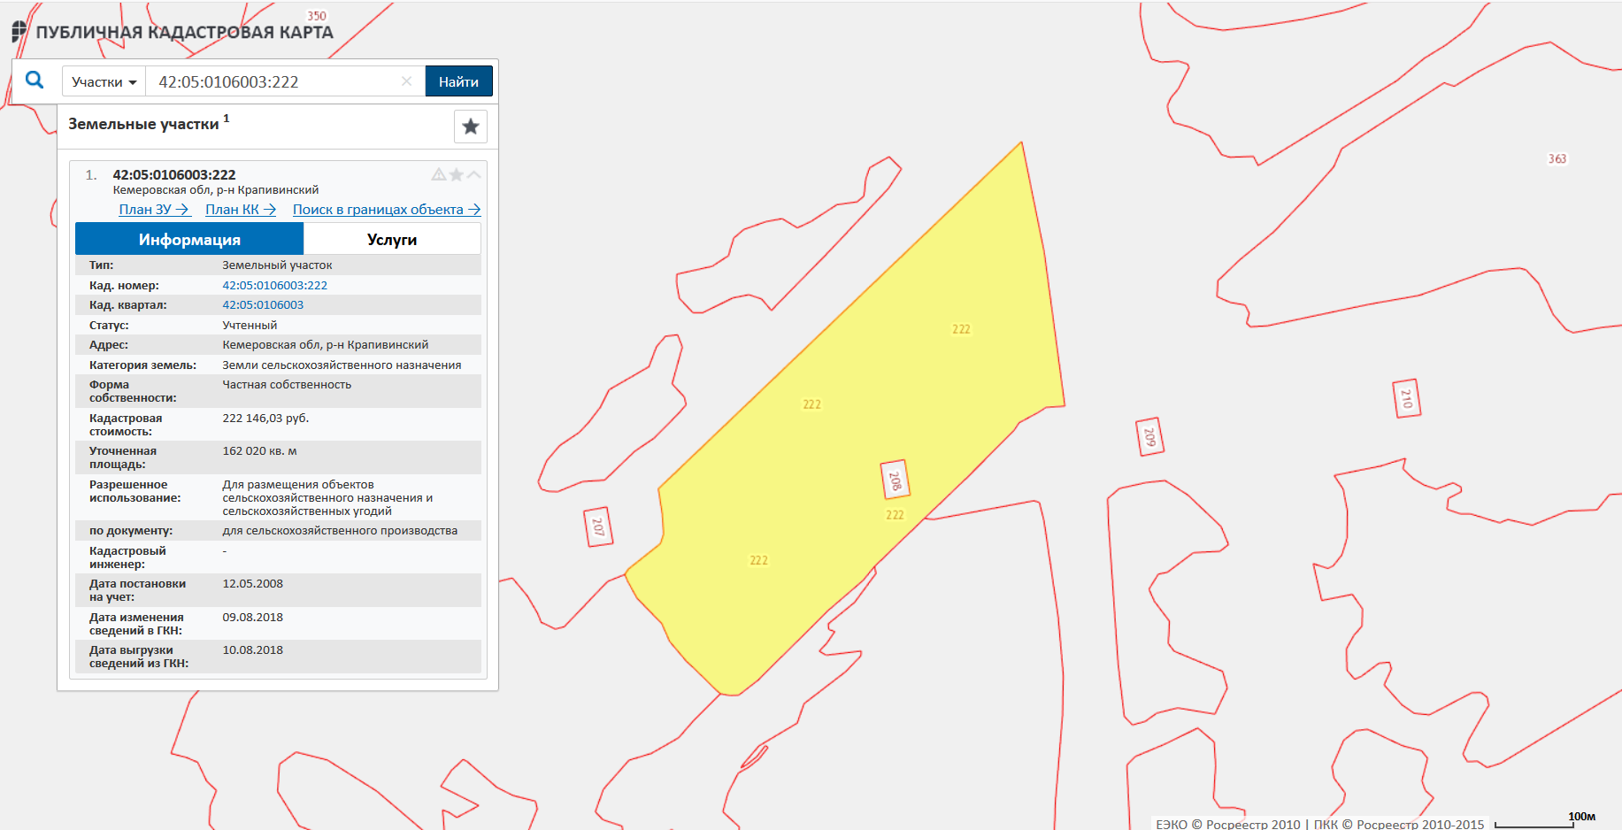Open the План КК link
Viewport: 1622px width, 830px height.
240,210
